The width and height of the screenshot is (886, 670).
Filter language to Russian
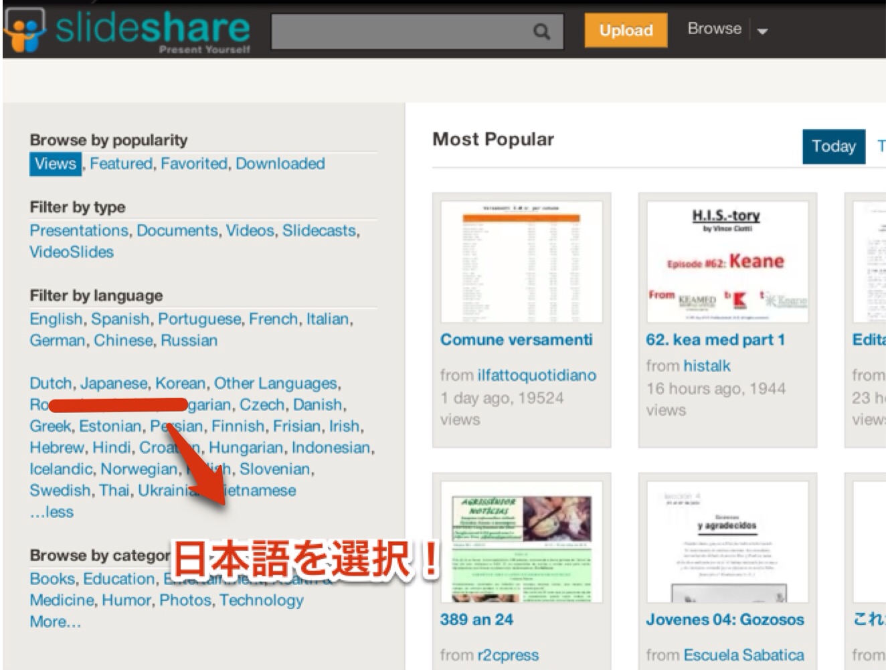(189, 340)
